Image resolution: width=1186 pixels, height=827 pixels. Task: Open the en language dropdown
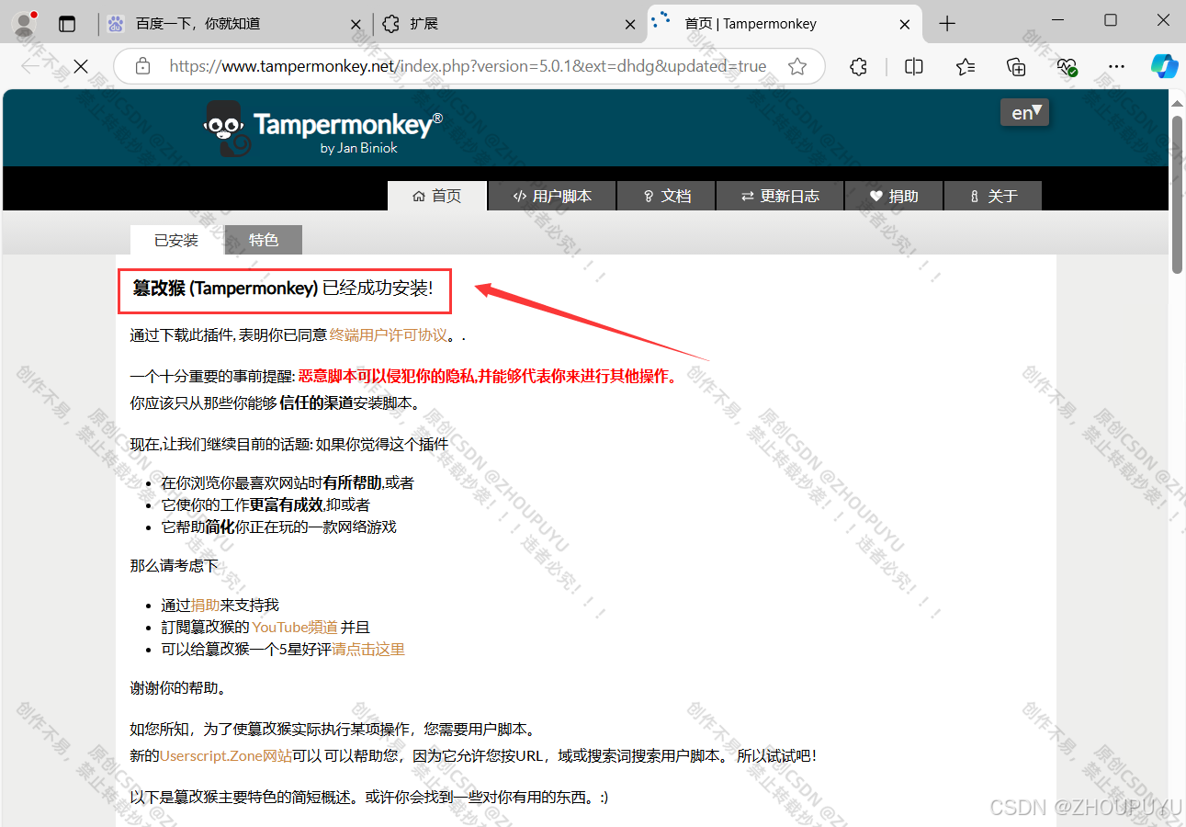click(1024, 112)
